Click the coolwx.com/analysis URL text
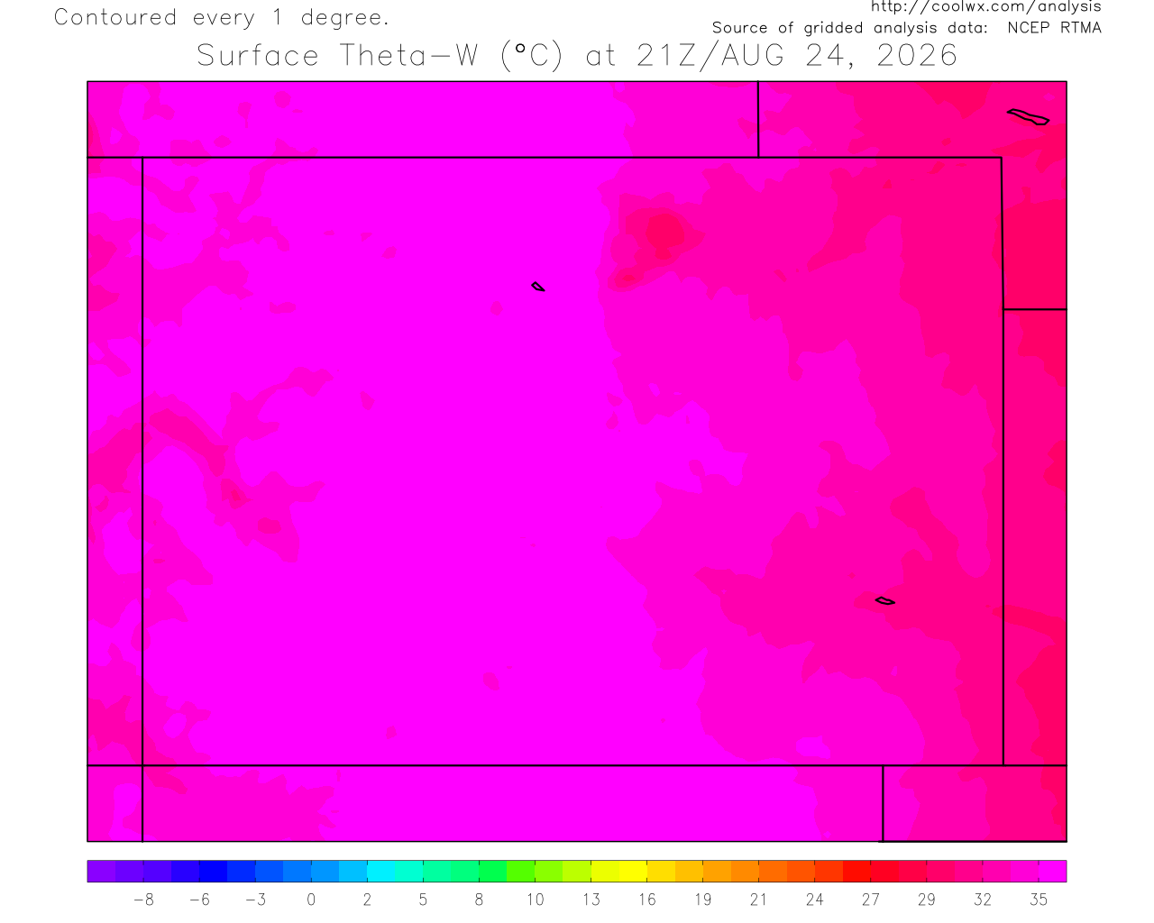 point(985,6)
